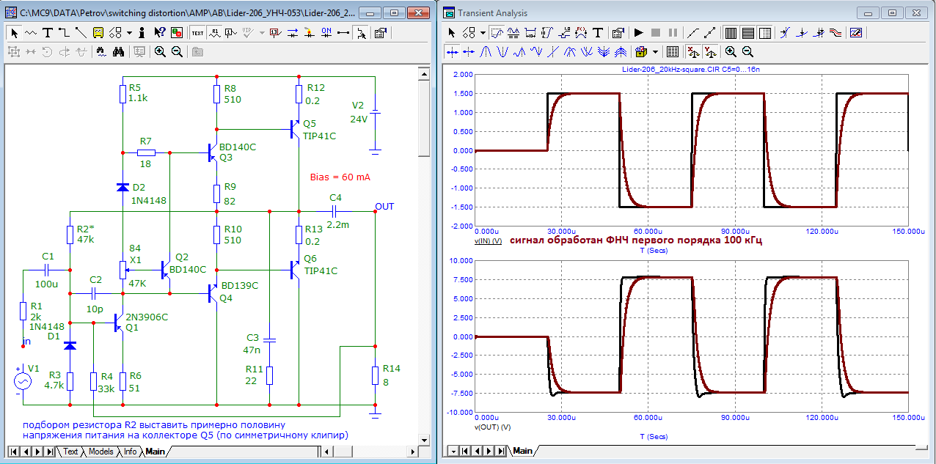Viewport: 936px width, 464px height.
Task: Expand dropdown next to the yellow toolbox icon
Action: 654,51
